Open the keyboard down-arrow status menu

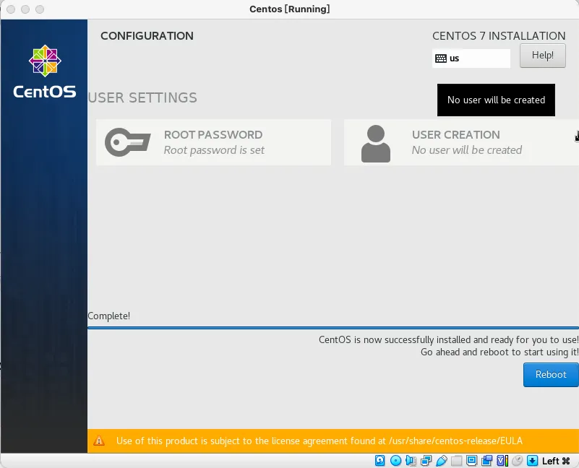(533, 460)
